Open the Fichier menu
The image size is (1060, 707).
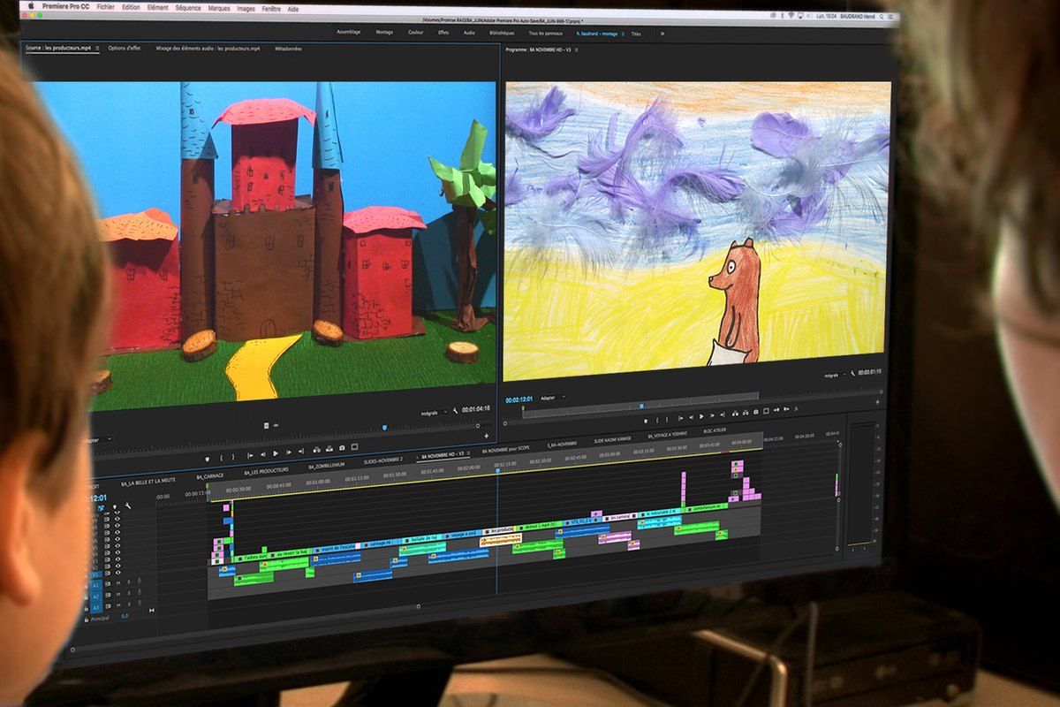[106, 7]
